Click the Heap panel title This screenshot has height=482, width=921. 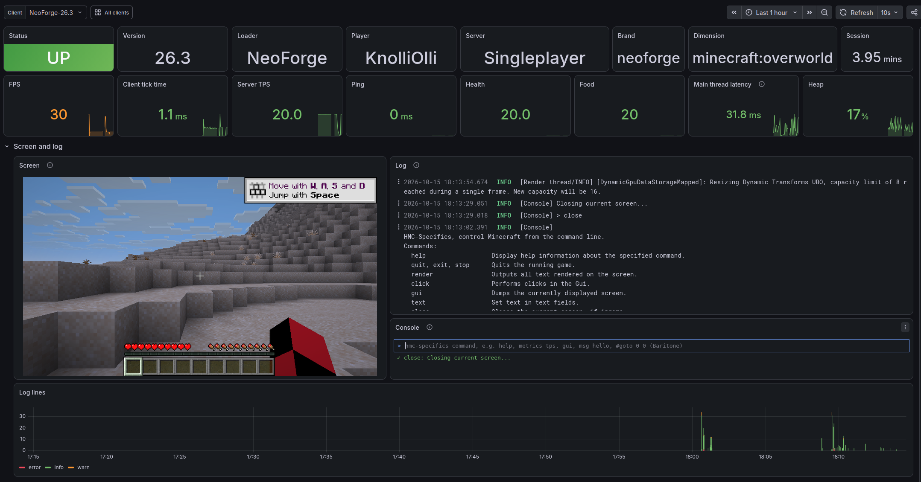coord(816,84)
